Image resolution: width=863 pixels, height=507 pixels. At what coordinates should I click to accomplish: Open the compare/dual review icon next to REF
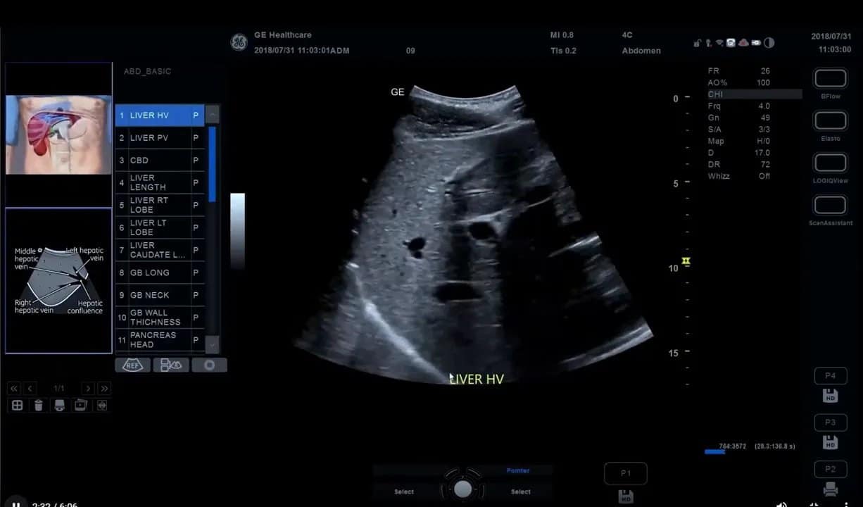[170, 365]
